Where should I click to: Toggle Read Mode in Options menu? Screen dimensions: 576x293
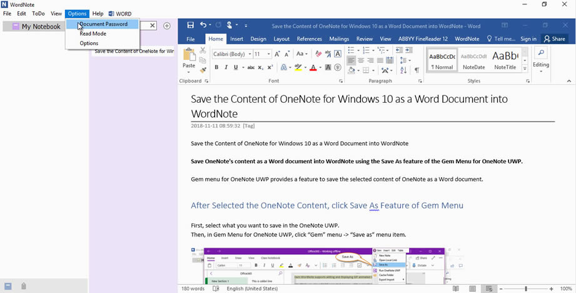coord(93,34)
